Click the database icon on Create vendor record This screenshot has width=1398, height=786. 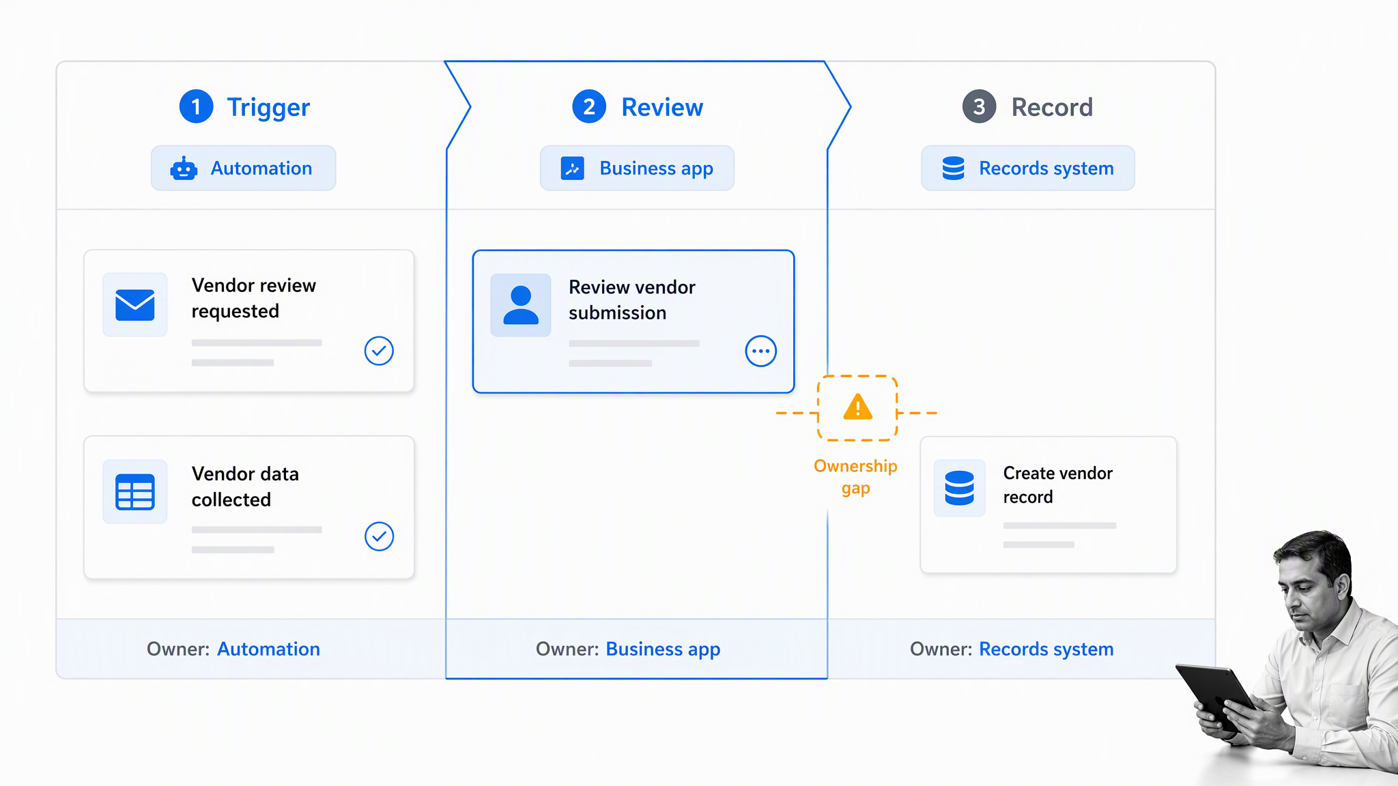959,488
